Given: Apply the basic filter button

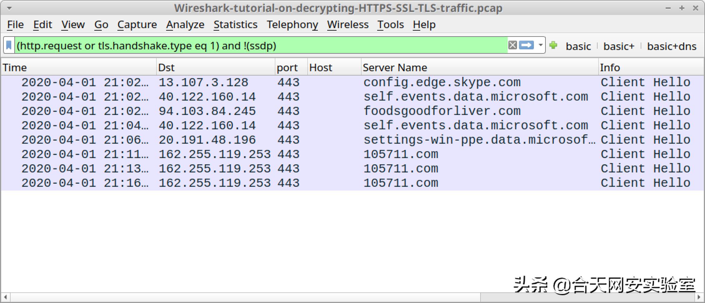Looking at the screenshot, I should click(578, 46).
